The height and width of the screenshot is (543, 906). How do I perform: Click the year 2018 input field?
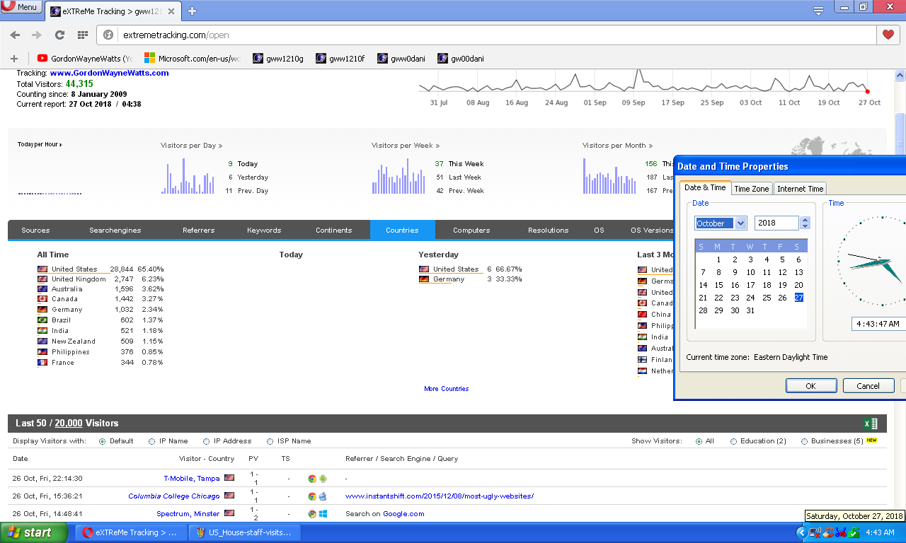pos(777,223)
